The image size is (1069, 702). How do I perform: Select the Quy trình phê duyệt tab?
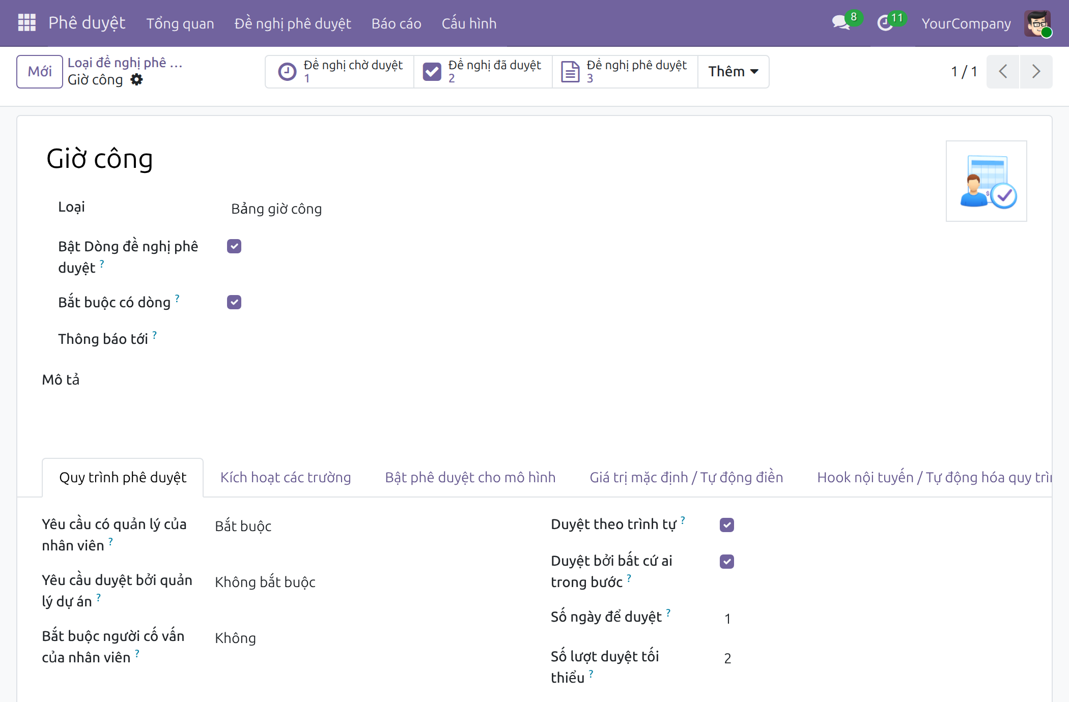123,477
